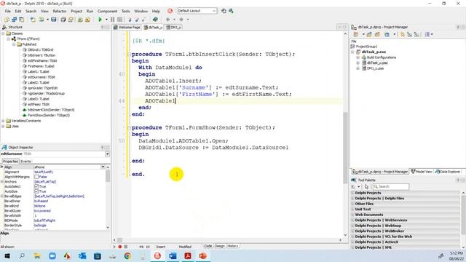The image size is (466, 262).
Task: Open dropdown arrow beside Run button
Action: 106,20
